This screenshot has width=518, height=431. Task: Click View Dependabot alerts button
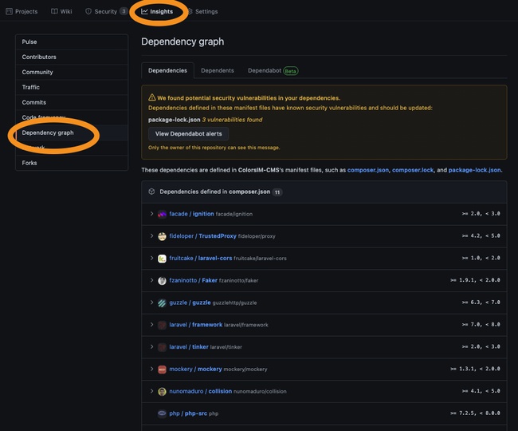tap(188, 133)
